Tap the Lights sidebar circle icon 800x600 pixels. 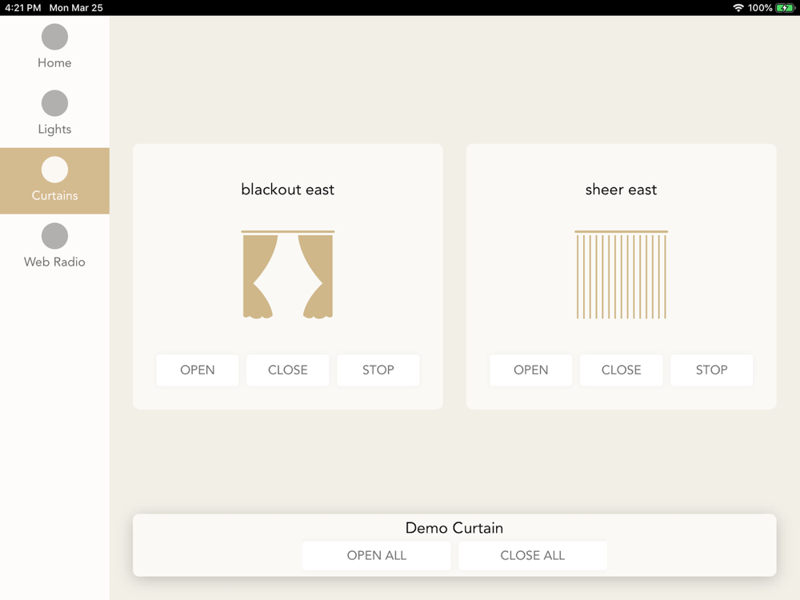click(54, 103)
